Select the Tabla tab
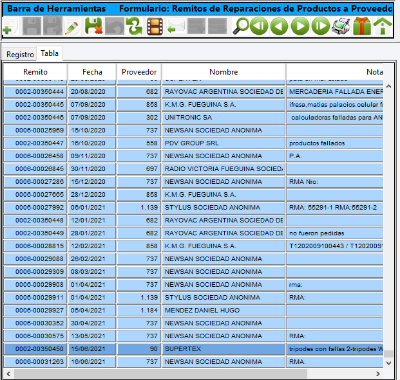 tap(50, 53)
